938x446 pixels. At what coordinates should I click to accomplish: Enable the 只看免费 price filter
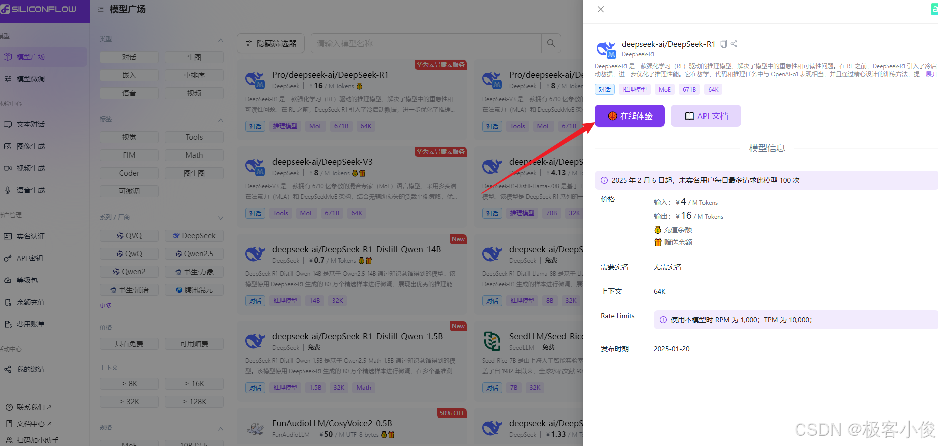click(129, 344)
